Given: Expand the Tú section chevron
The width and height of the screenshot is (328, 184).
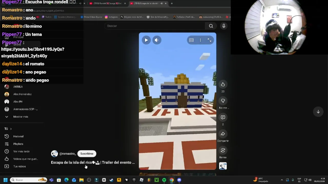Looking at the screenshot, I should click(11, 129).
